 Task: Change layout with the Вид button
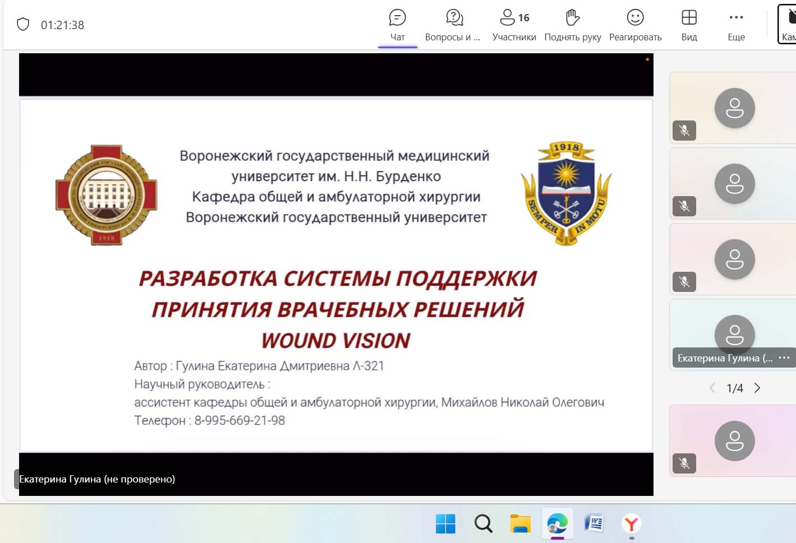689,25
